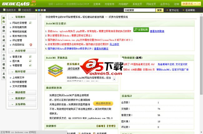Go to 系统主页
The height and width of the screenshot is (134, 203).
tap(137, 4)
